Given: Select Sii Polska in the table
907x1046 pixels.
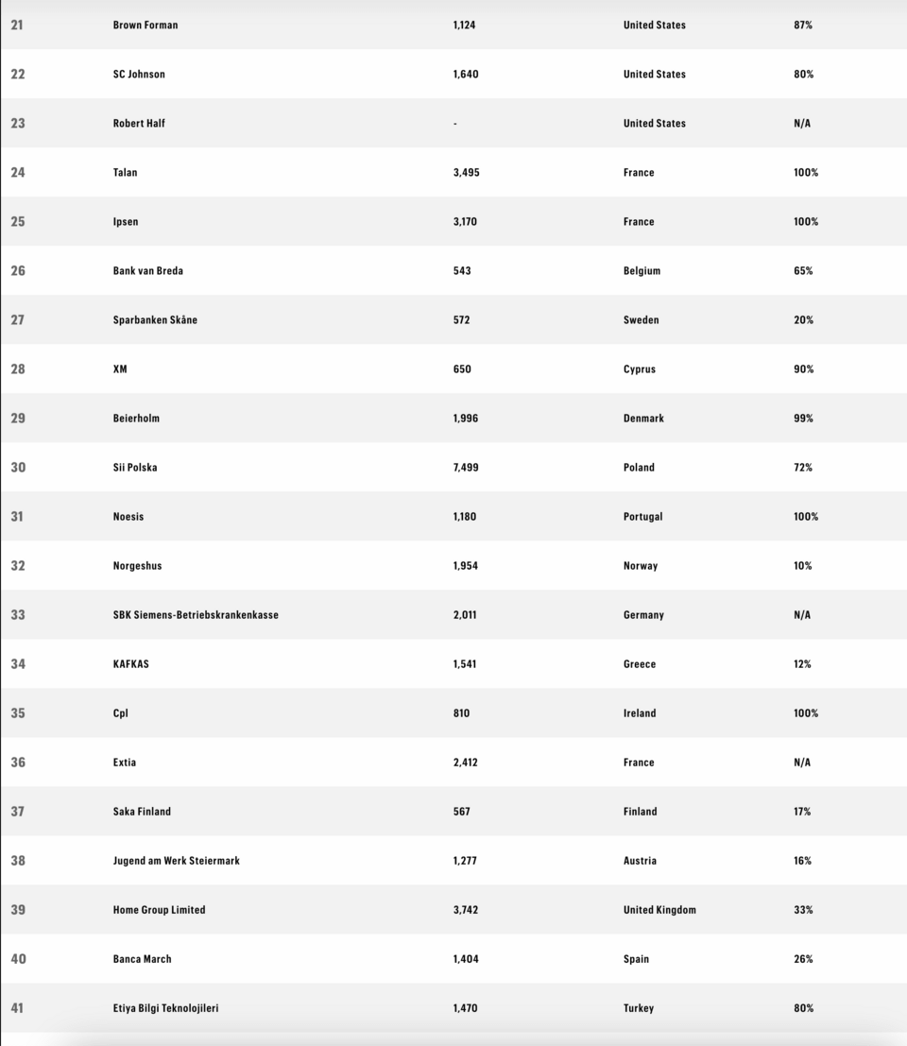Looking at the screenshot, I should [x=135, y=468].
